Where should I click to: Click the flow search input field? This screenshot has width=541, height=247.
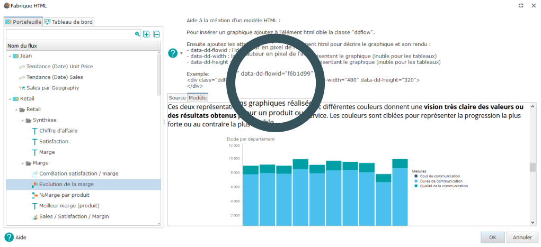coord(70,34)
